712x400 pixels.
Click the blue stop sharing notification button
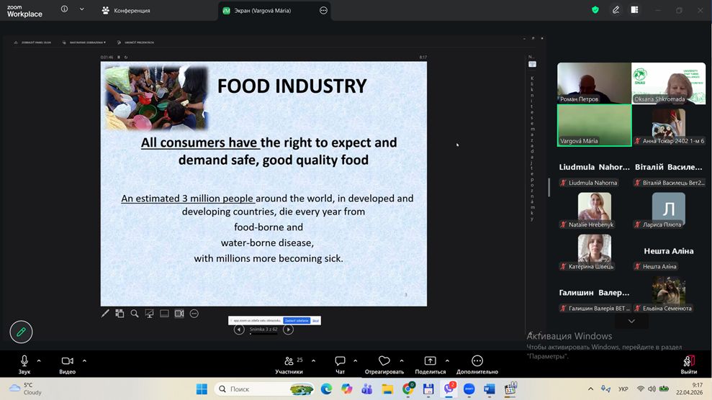tap(296, 320)
